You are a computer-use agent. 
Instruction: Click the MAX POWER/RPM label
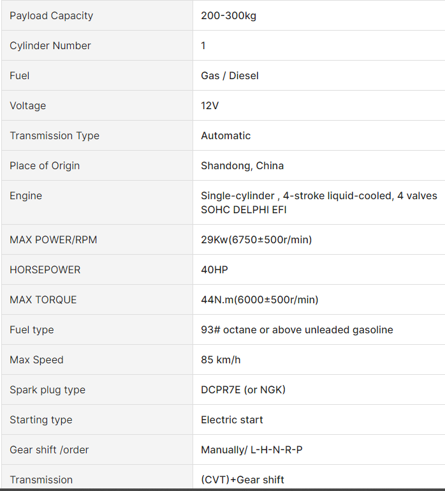(54, 239)
